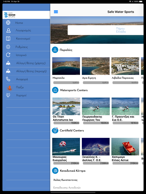Screen dimensions: 146x194
Task: Click the status bar clock 1:43 PM
Action: [x=6, y=2]
